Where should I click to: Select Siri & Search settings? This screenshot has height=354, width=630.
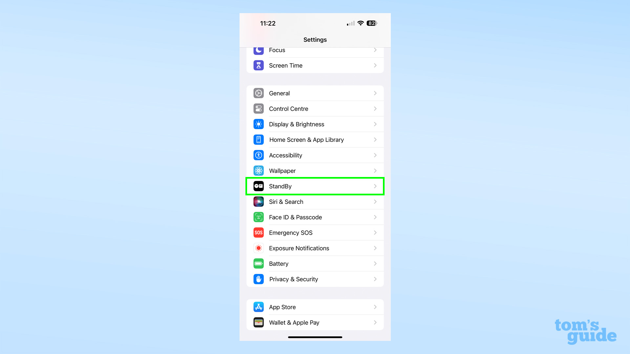[x=315, y=202]
